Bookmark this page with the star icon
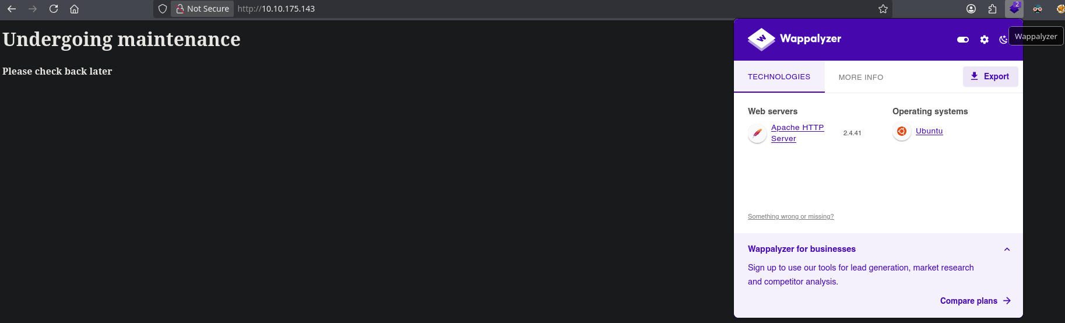 click(883, 9)
